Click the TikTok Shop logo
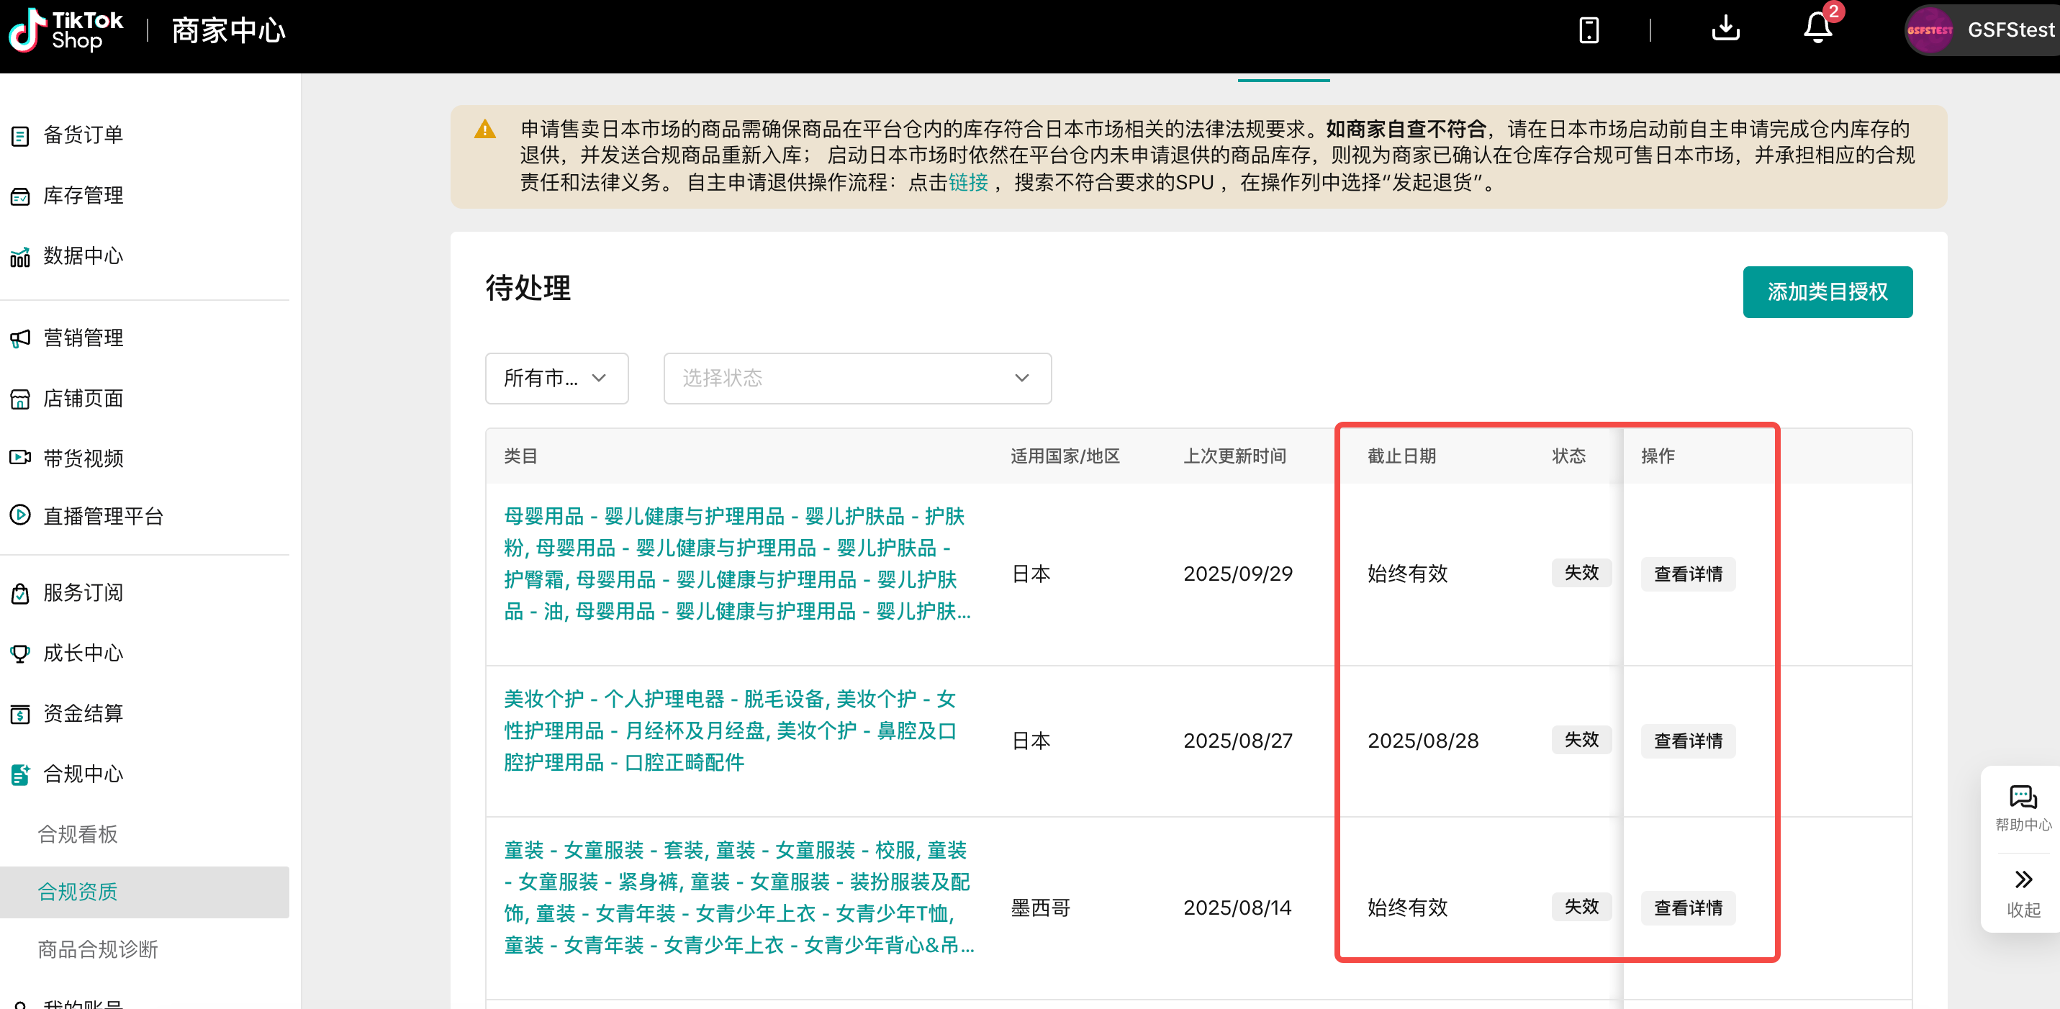The image size is (2060, 1009). point(65,30)
